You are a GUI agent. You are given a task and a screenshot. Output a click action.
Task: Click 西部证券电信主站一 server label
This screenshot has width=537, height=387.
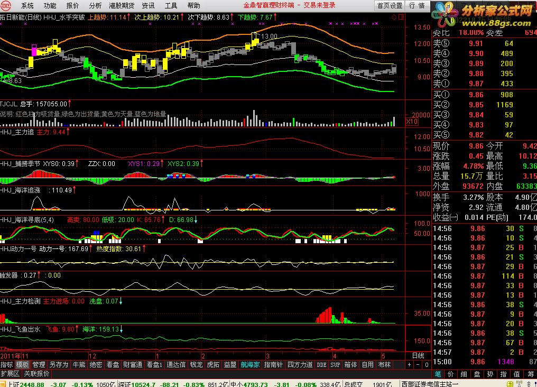(x=430, y=384)
